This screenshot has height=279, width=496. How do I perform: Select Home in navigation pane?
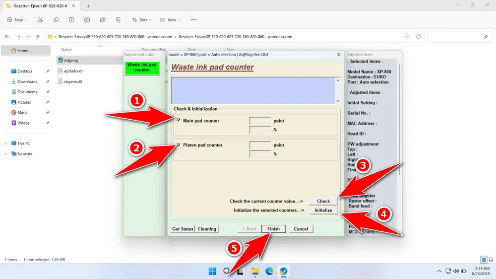[26, 50]
